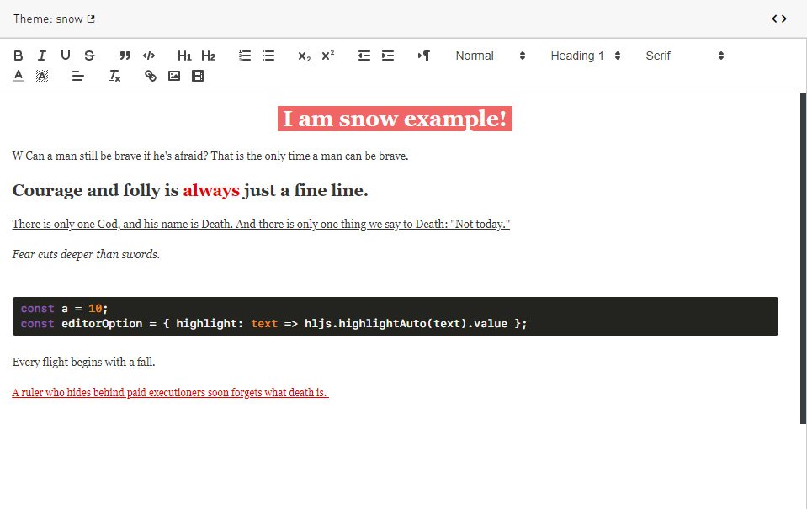Open the Normal font size dropdown
This screenshot has height=509, width=807.
pyautogui.click(x=490, y=56)
